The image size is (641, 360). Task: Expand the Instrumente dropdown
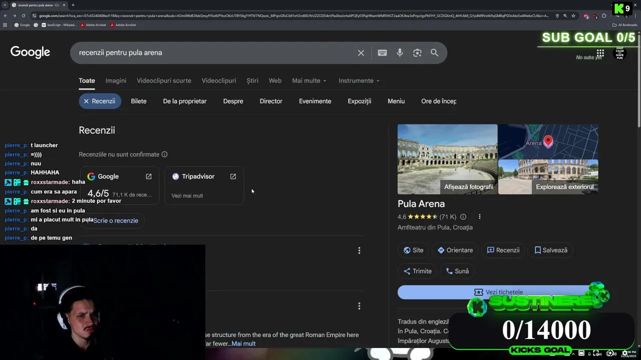(359, 80)
